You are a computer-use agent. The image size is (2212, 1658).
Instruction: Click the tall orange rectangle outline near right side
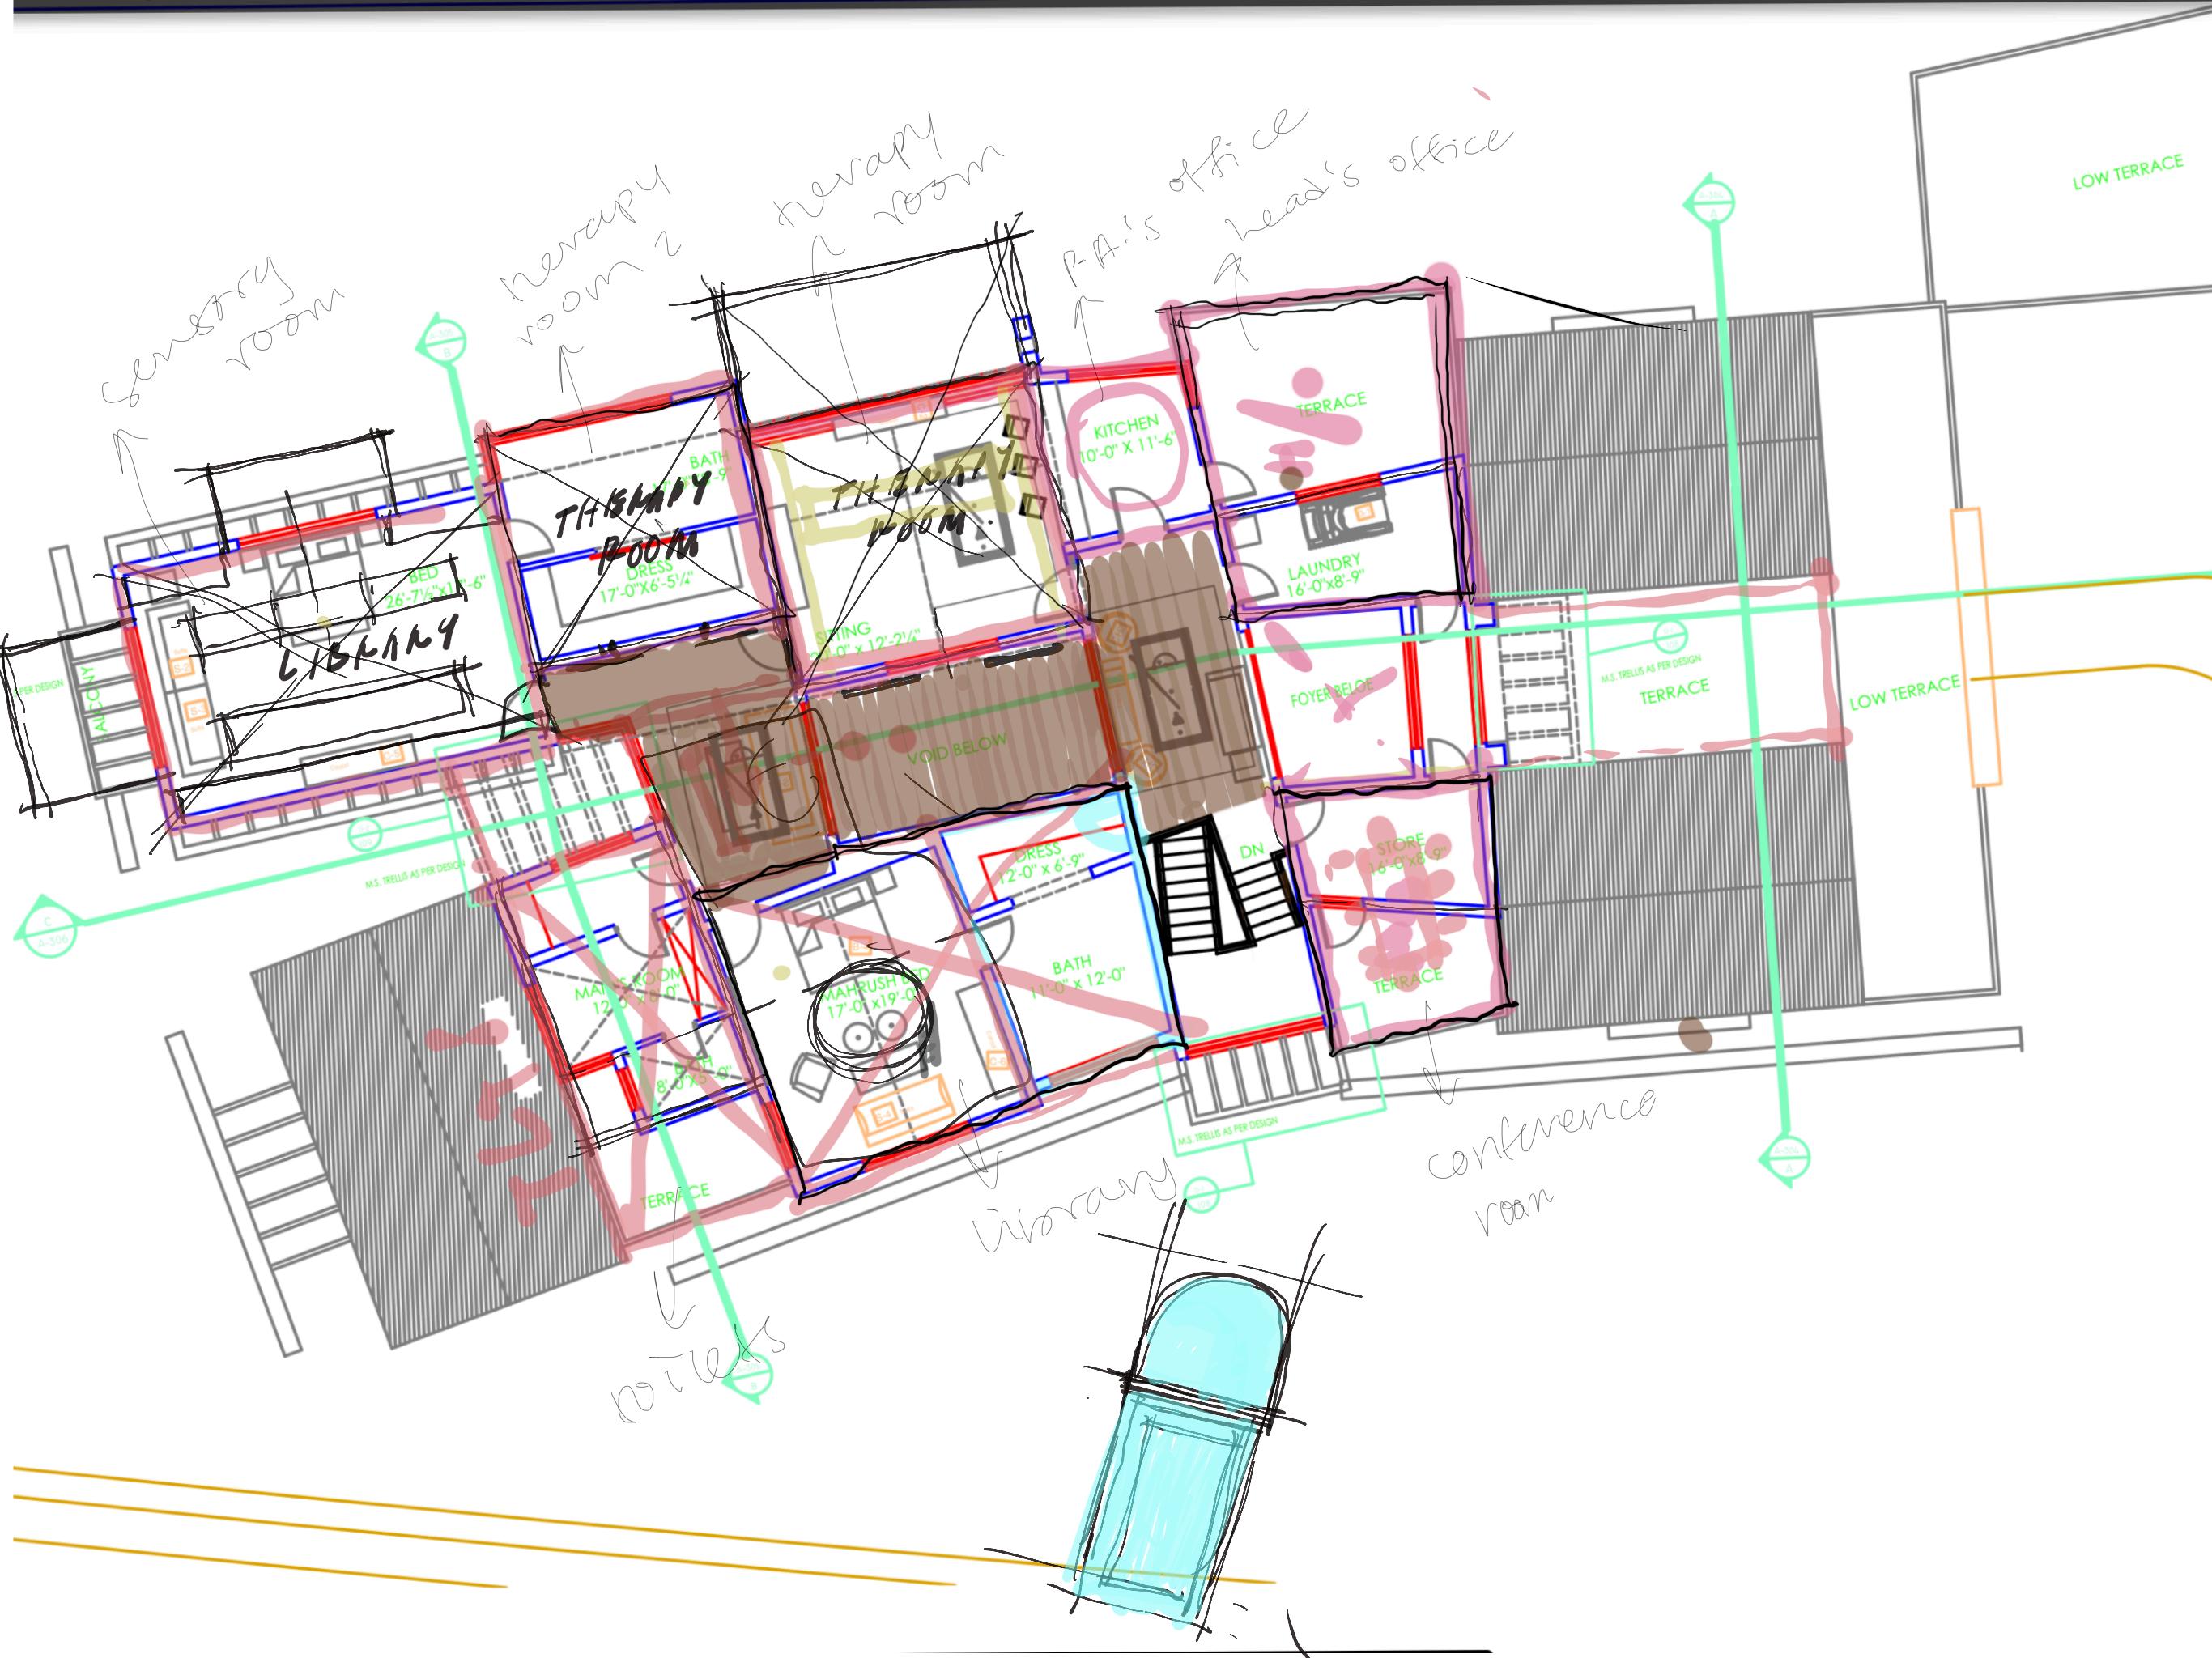pyautogui.click(x=1975, y=647)
